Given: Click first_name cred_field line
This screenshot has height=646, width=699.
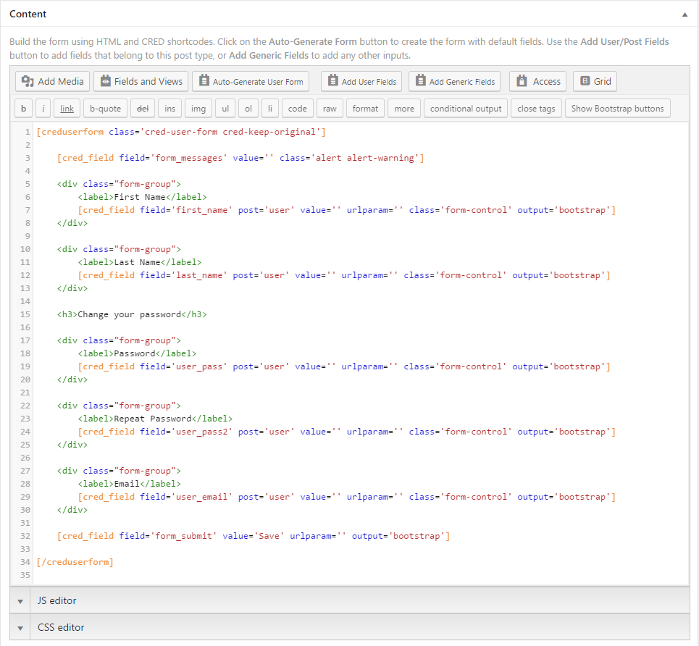Looking at the screenshot, I should [x=347, y=210].
